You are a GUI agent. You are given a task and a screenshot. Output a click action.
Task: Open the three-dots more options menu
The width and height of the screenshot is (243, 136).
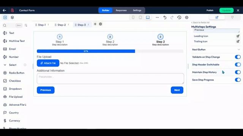pos(157,17)
